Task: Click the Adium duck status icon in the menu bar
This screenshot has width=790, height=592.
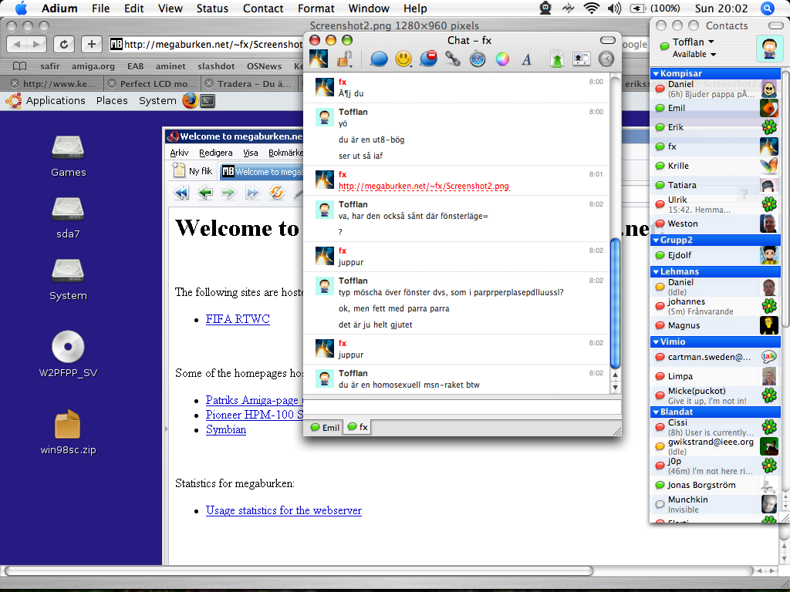Action: 545,8
